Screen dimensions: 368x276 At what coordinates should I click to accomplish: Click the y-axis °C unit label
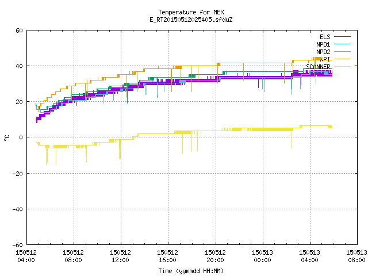(6, 138)
